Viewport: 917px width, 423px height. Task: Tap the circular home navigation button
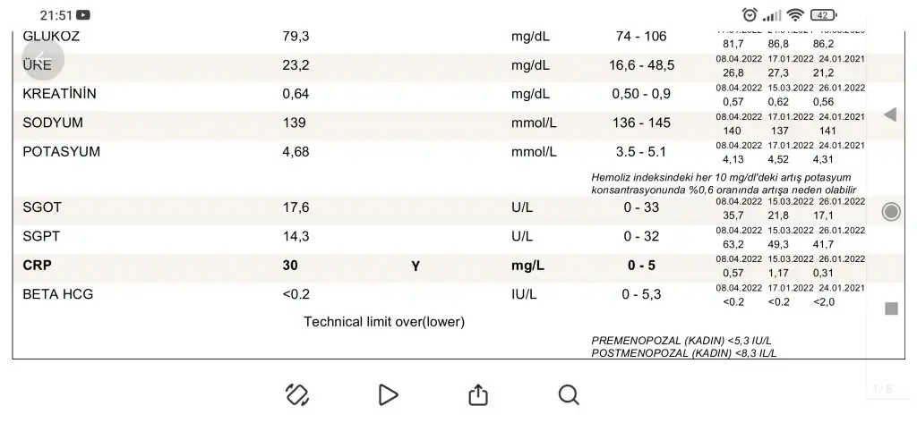891,211
